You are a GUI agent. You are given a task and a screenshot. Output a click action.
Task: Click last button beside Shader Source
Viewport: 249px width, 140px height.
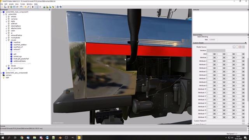[244, 47]
